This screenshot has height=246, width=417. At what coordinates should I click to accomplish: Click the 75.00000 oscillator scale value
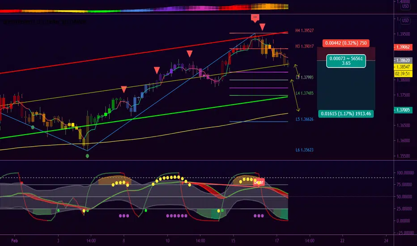(x=405, y=185)
